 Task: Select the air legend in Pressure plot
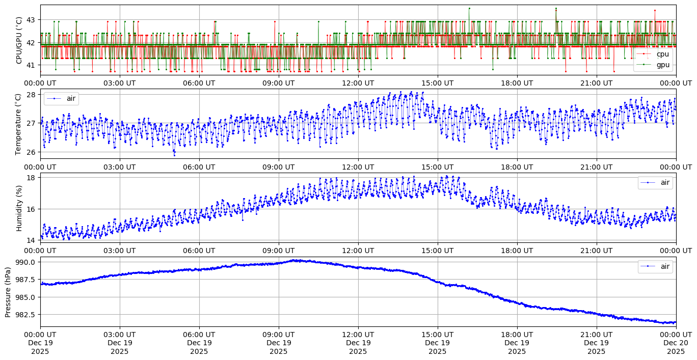655,266
